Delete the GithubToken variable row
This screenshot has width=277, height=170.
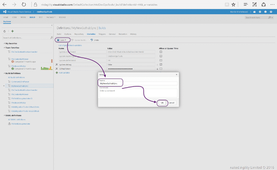pos(57,69)
